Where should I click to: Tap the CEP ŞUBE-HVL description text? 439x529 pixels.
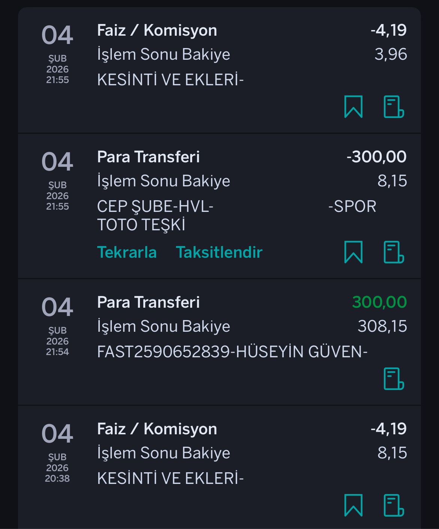pos(155,206)
